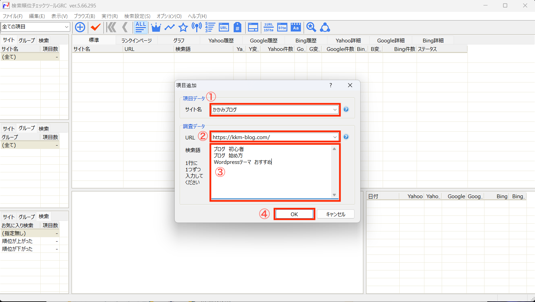Click help icon next to サイト名 field
The height and width of the screenshot is (302, 535).
[346, 109]
